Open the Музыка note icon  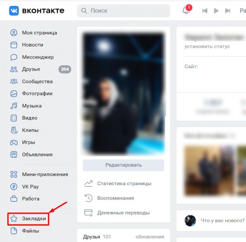pos(14,106)
